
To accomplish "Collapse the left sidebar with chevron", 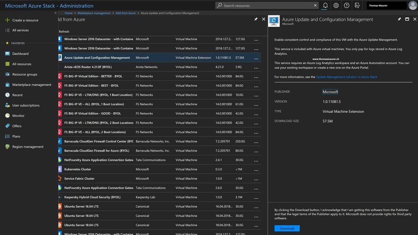I will click(56, 13).
